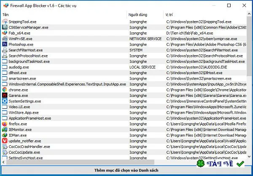
Task: Click the WinStore.App.exe icon
Action: [x=5, y=112]
